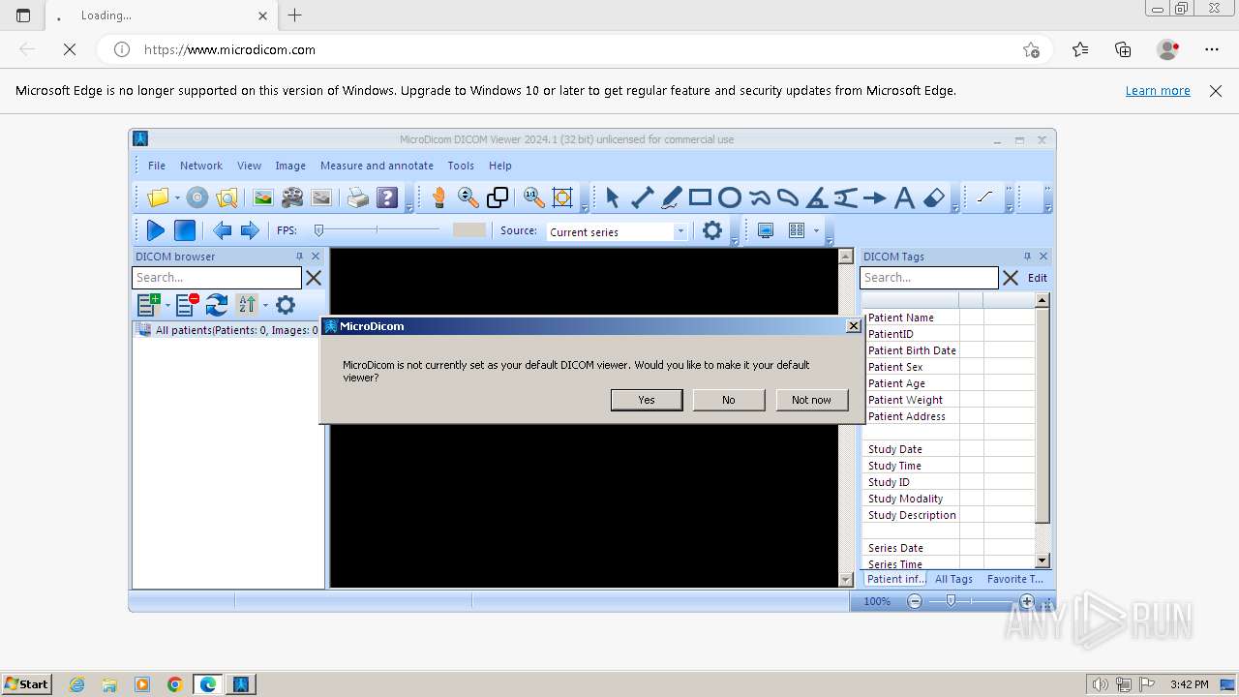The image size is (1239, 697).
Task: Click the scan folder magnifier icon
Action: pyautogui.click(x=227, y=197)
